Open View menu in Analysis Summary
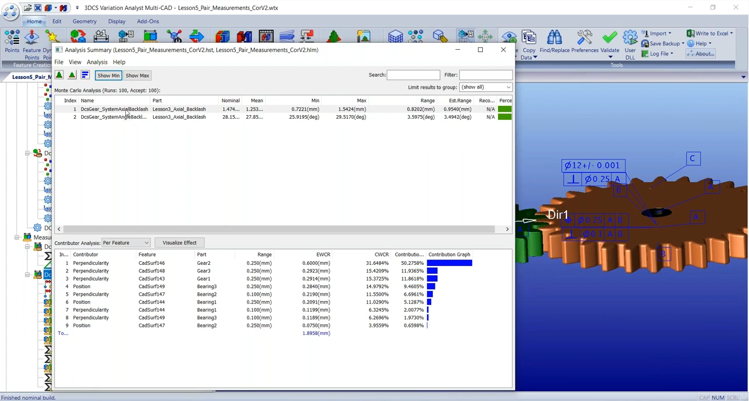 (75, 62)
